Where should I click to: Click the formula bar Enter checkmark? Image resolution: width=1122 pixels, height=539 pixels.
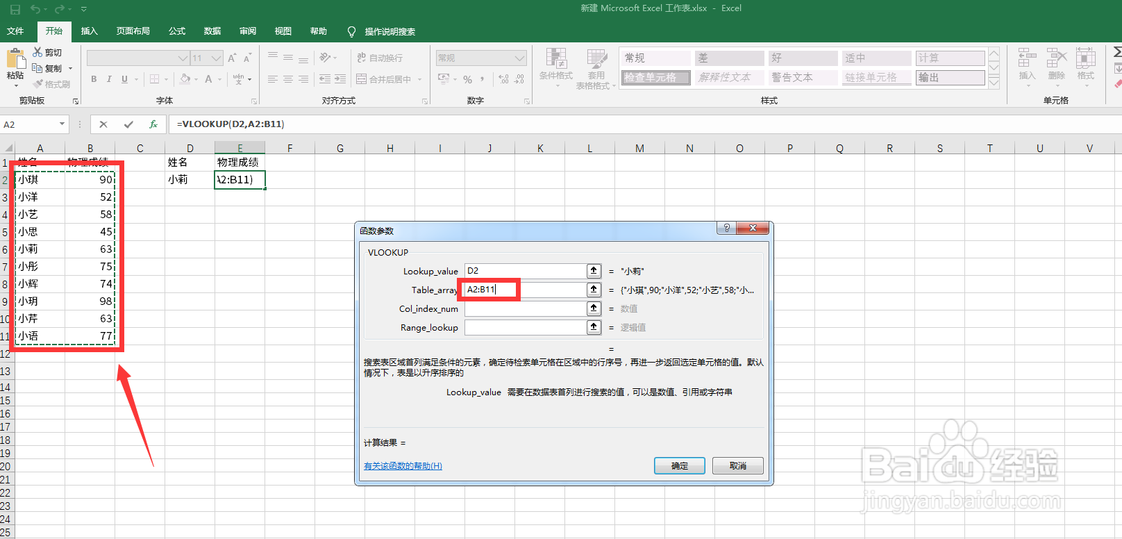click(128, 124)
